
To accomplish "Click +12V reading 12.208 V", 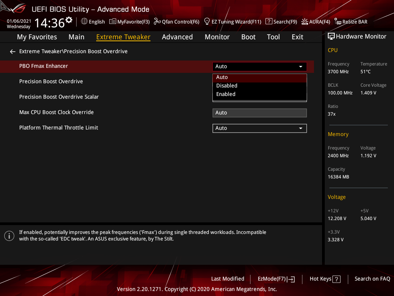I will 337,219.
